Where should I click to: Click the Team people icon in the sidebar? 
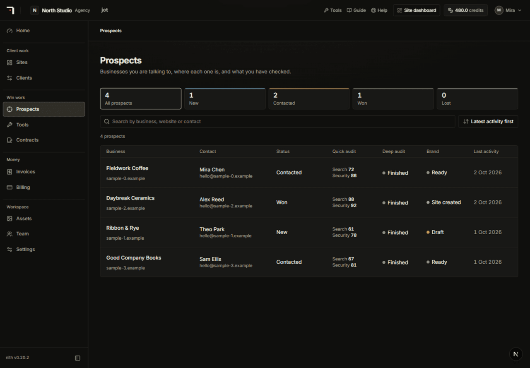[x=10, y=234]
